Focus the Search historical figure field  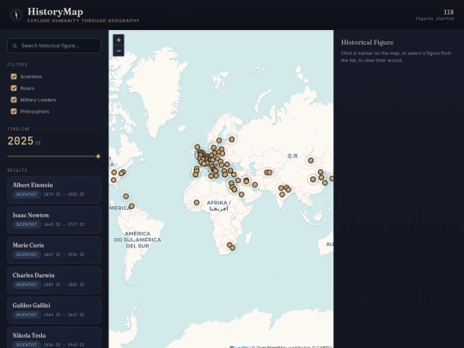click(x=54, y=46)
